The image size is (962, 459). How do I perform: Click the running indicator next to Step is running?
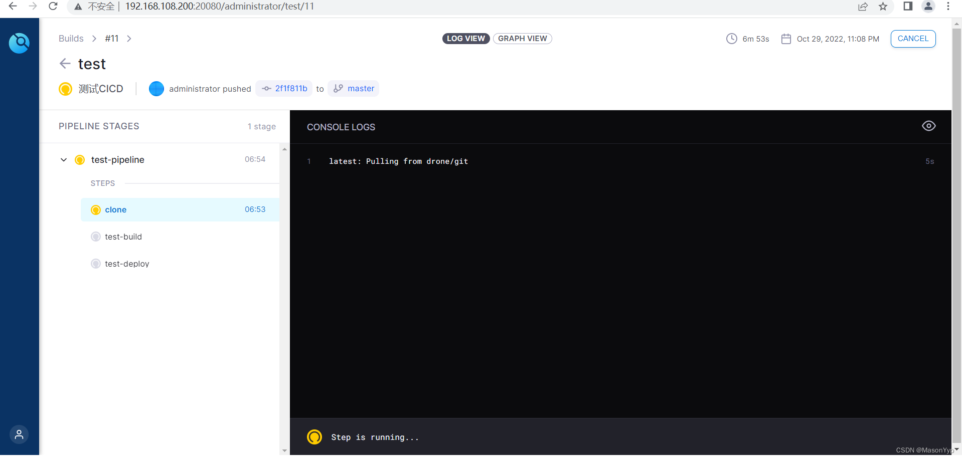(314, 436)
